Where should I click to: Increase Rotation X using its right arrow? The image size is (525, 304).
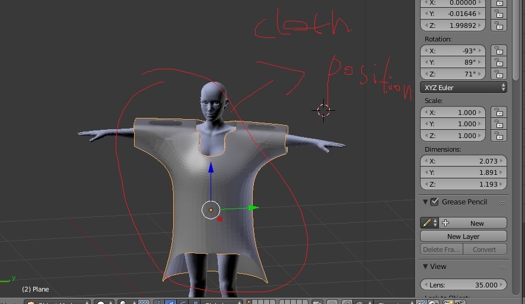480,50
